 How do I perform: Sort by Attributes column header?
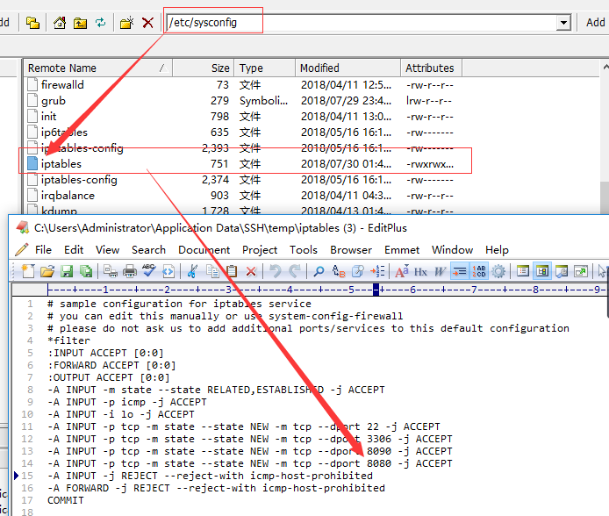[431, 68]
